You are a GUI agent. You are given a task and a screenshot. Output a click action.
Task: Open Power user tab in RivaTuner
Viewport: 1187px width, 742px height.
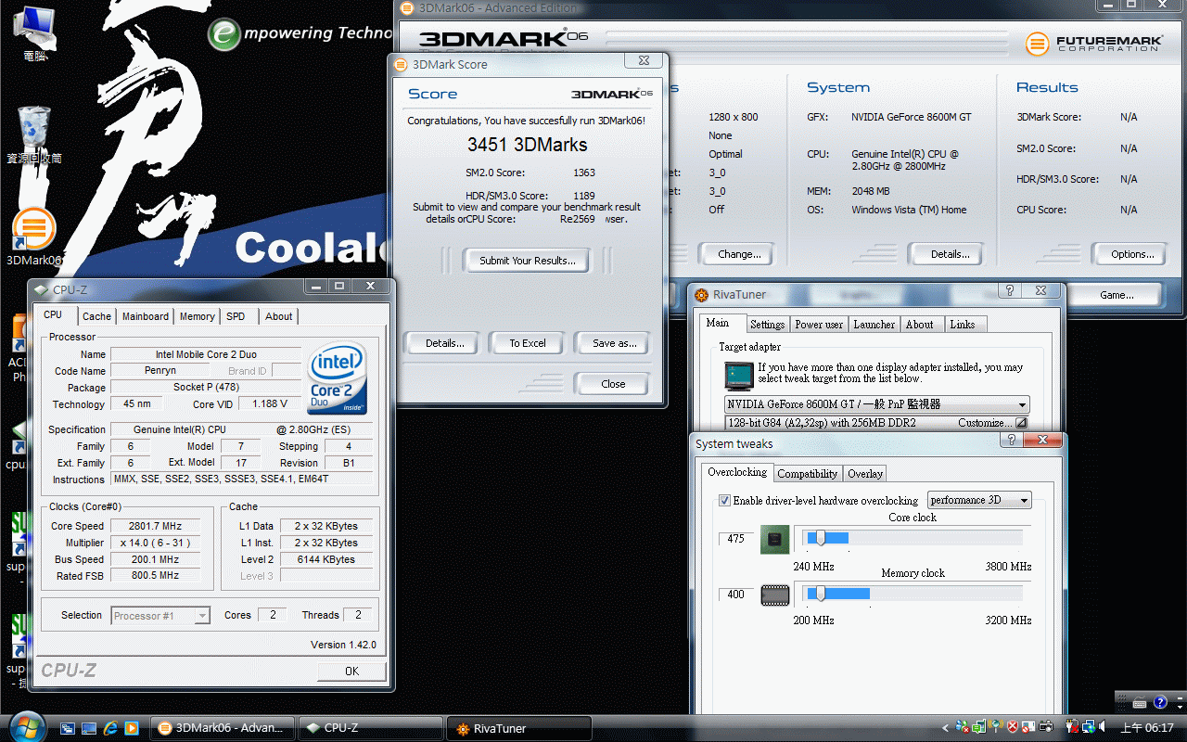819,325
